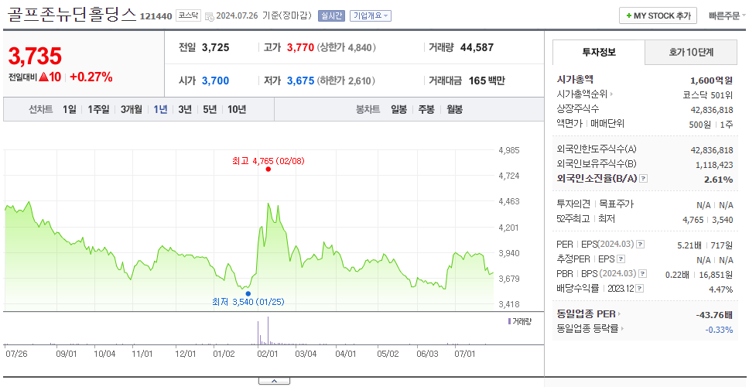Click the 4,985 price axis label
This screenshot has height=387, width=749.
pyautogui.click(x=508, y=150)
